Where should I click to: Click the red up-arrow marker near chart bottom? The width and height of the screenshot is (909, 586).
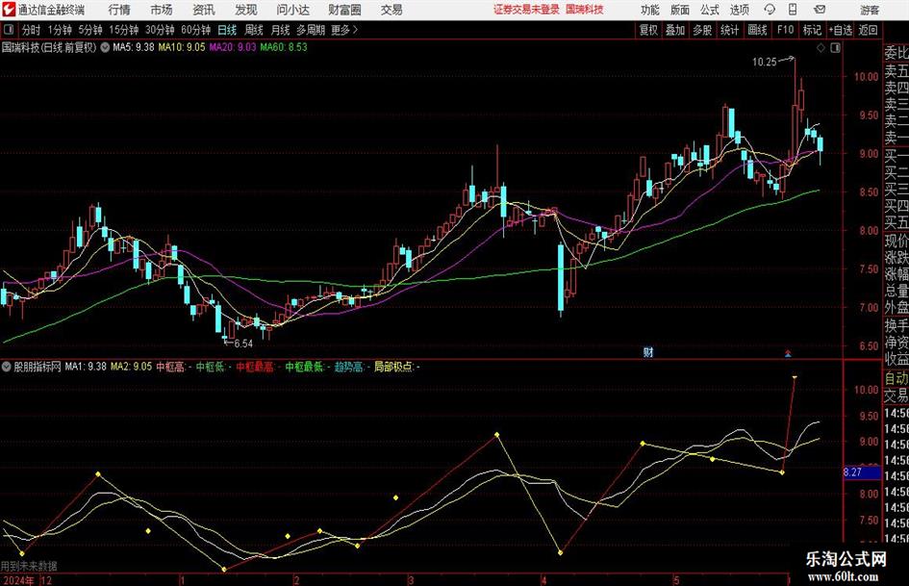click(x=788, y=353)
